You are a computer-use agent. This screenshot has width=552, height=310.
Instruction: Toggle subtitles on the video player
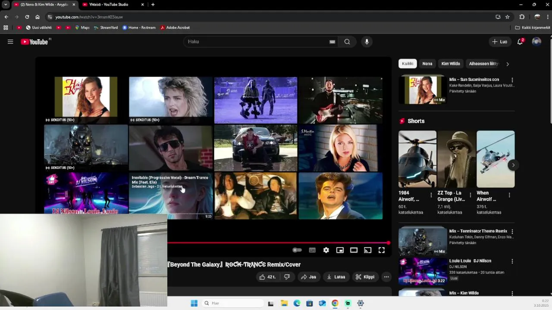(x=312, y=250)
